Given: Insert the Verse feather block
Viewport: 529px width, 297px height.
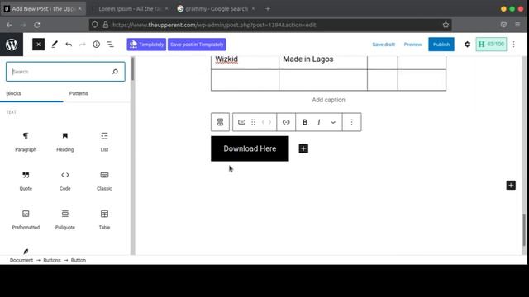Looking at the screenshot, I should coord(26,251).
